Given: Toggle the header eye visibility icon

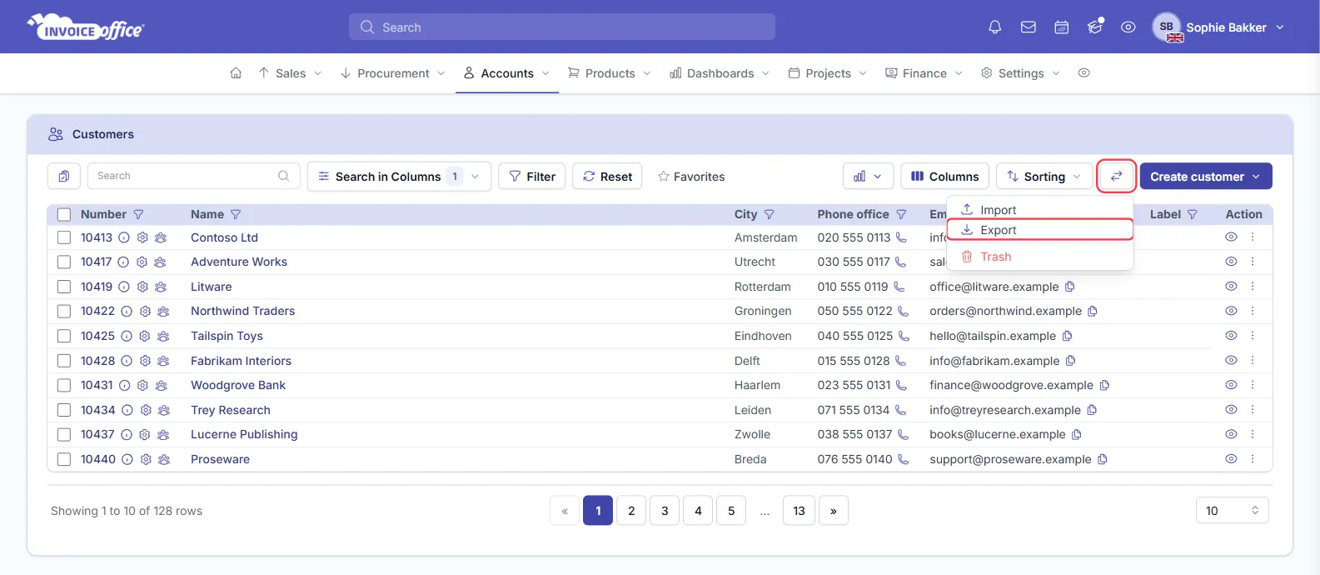Looking at the screenshot, I should click(1128, 27).
